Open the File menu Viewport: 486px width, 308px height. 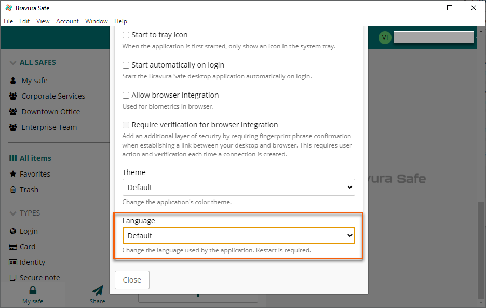coord(8,21)
